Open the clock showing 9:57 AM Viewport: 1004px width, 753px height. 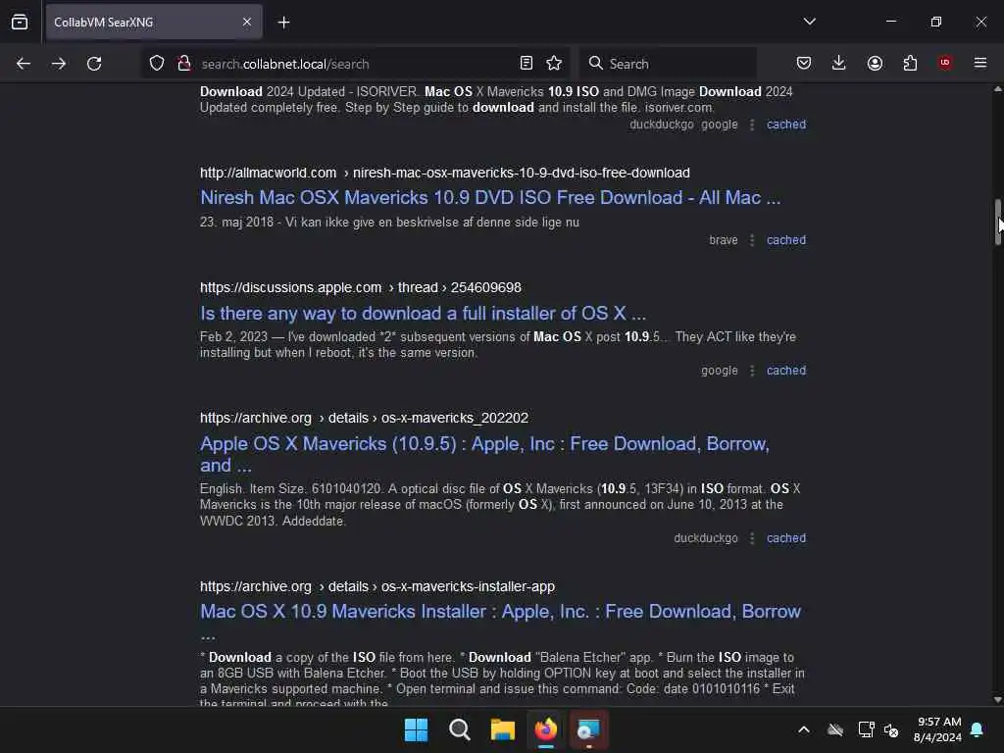coord(937,729)
